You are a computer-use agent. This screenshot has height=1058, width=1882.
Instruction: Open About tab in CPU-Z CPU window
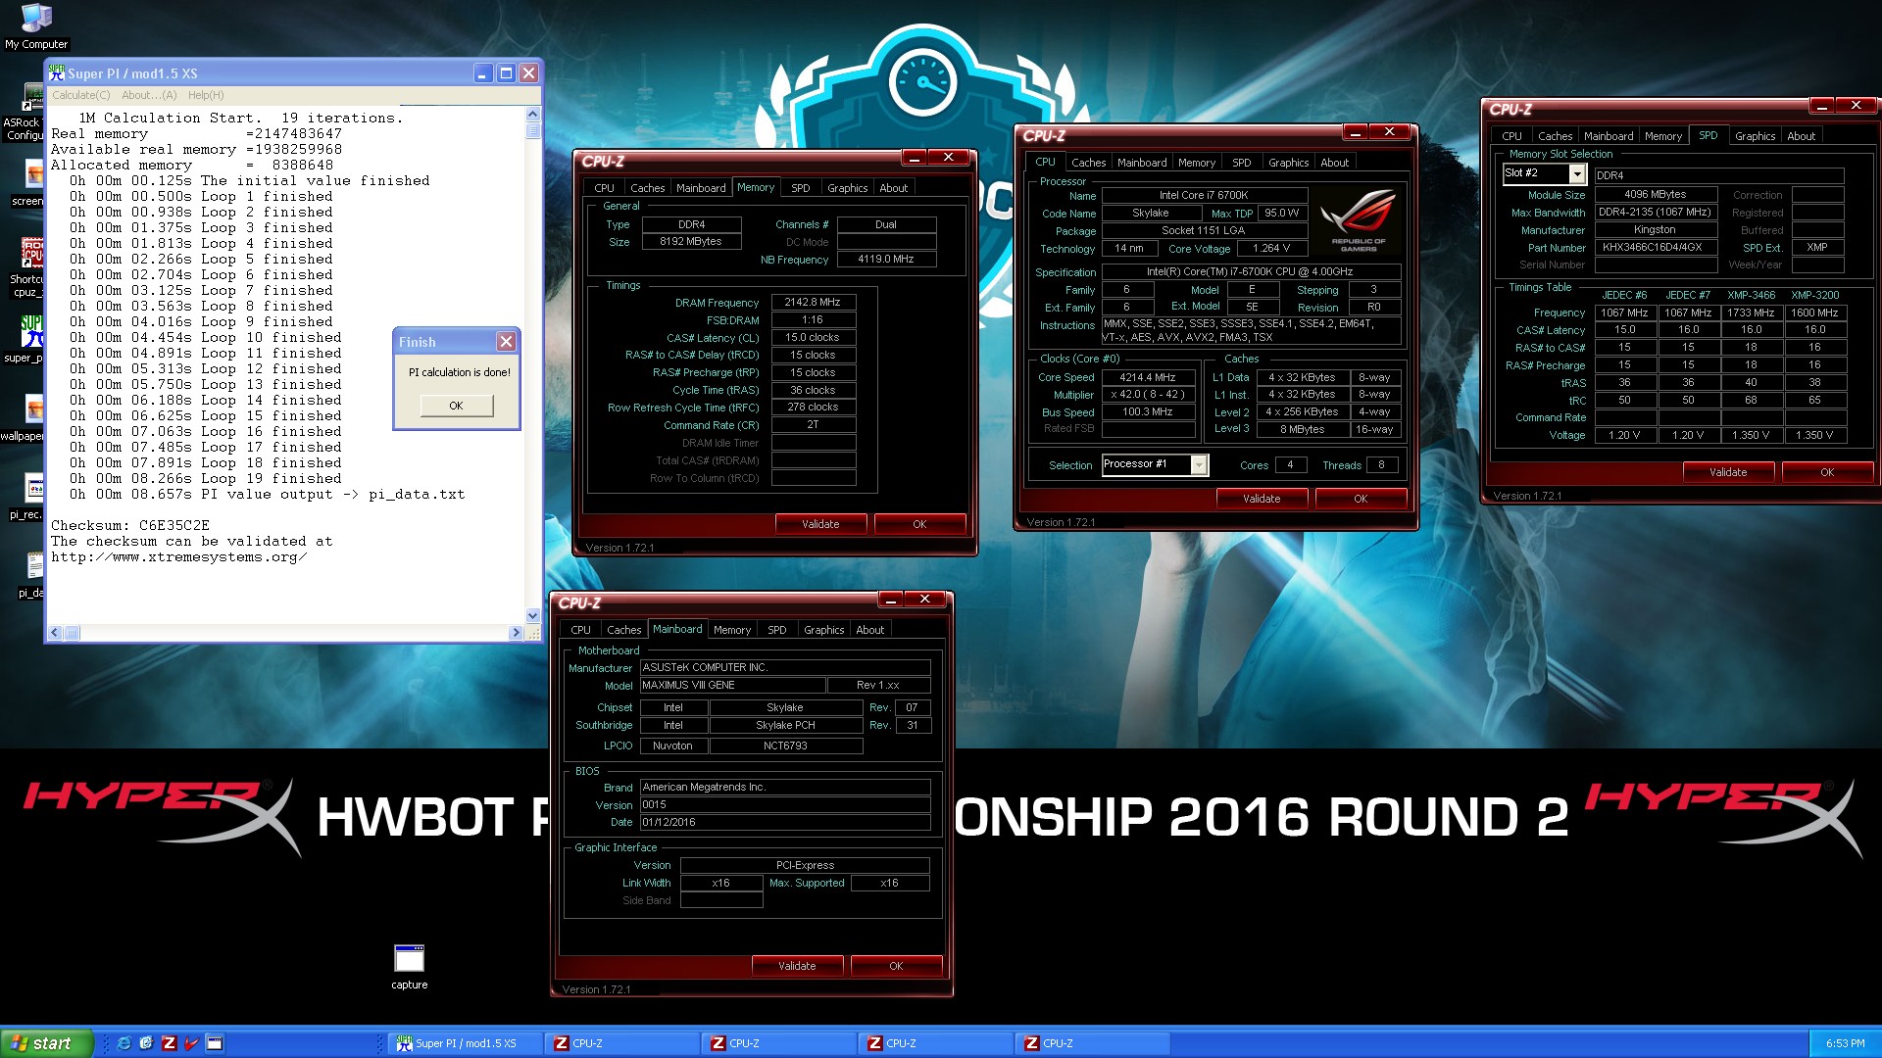pyautogui.click(x=1334, y=163)
